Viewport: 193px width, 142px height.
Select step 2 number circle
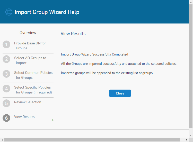(6, 59)
